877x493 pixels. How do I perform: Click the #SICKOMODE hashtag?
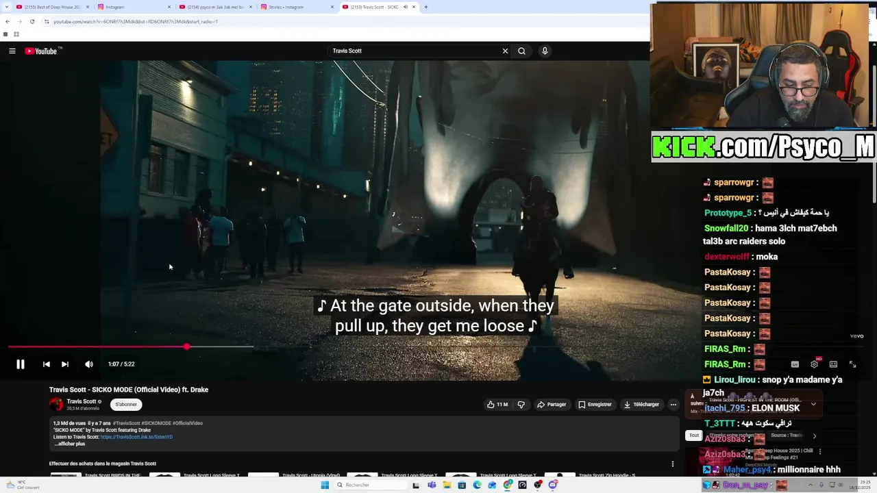156,423
